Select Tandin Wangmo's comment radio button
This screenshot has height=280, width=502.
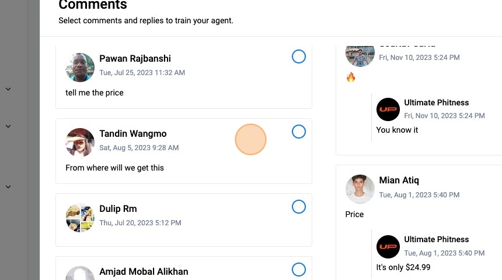click(298, 132)
